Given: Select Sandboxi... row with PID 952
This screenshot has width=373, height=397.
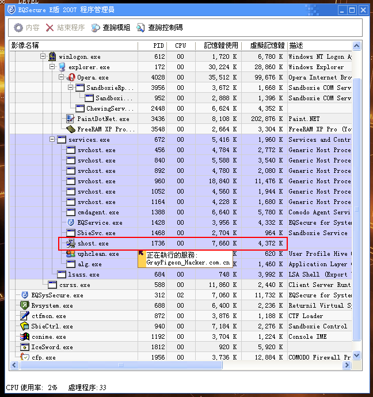Looking at the screenshot, I should point(181,98).
